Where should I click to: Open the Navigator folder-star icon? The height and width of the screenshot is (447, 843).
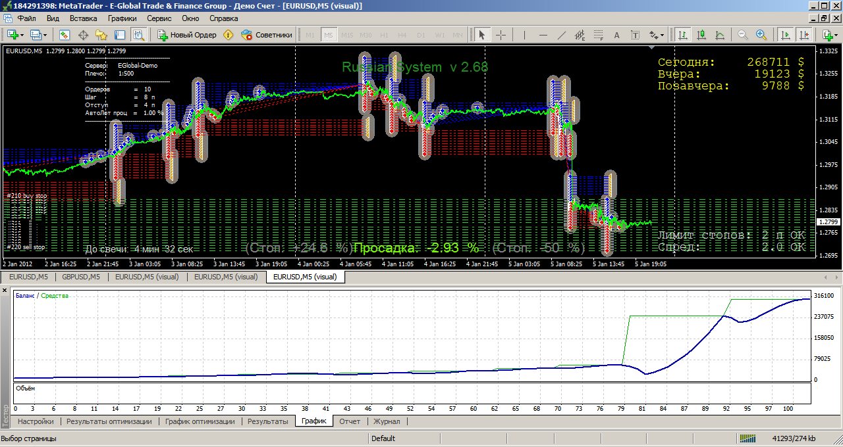click(x=101, y=35)
